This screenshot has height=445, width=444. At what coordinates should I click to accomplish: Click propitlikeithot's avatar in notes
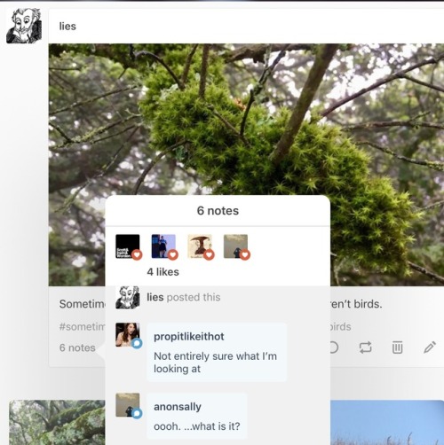click(x=128, y=334)
